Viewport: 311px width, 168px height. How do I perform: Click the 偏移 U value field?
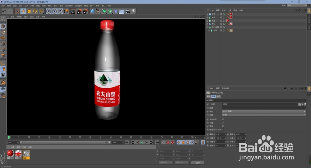221,134
